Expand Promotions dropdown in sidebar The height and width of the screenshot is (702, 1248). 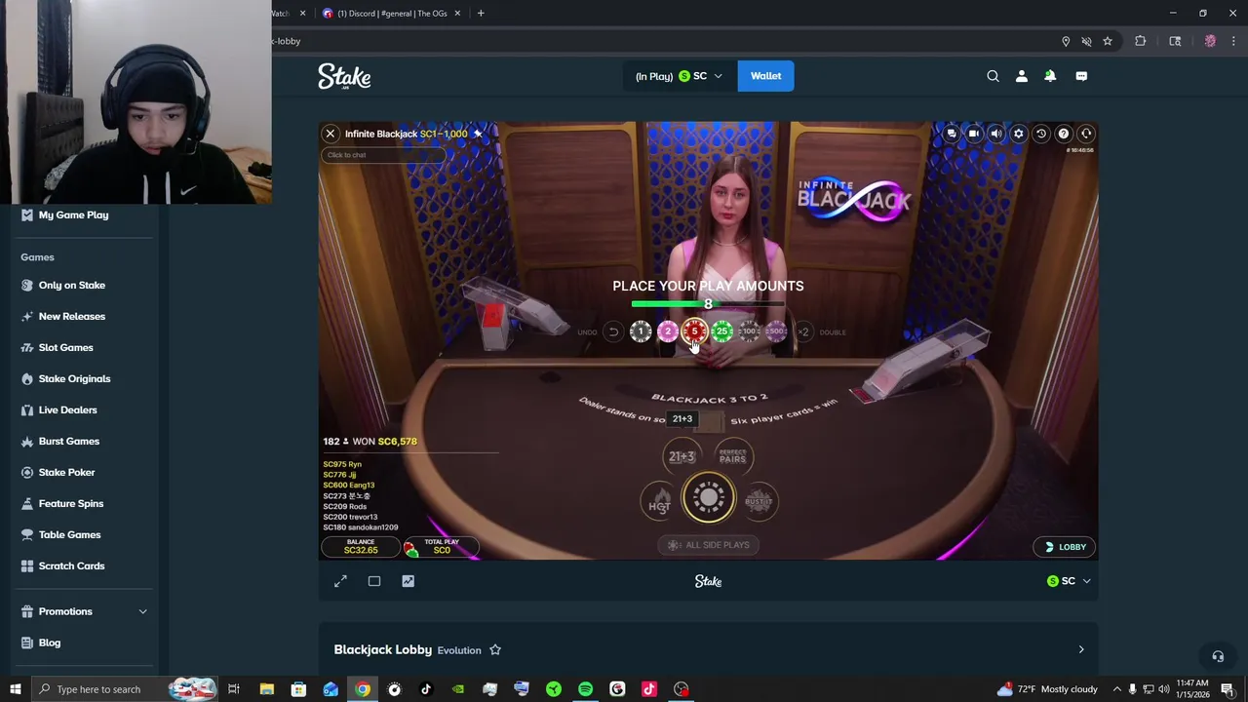(x=142, y=611)
